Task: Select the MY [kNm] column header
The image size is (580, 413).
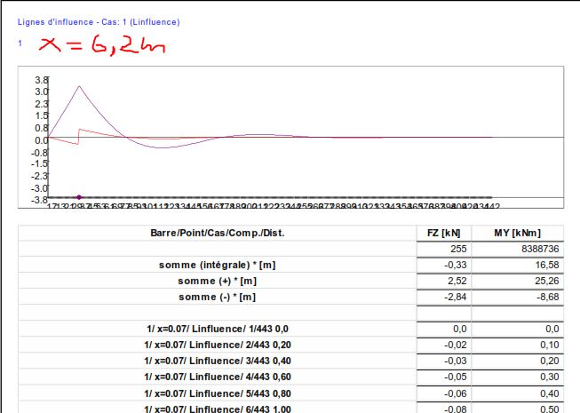Action: pos(517,233)
